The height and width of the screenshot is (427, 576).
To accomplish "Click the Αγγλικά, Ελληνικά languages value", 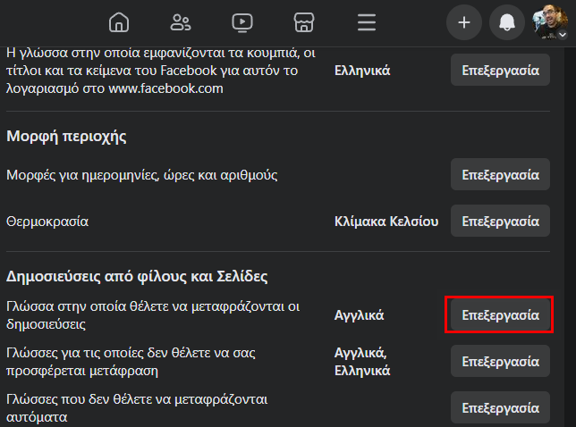I will tap(362, 361).
